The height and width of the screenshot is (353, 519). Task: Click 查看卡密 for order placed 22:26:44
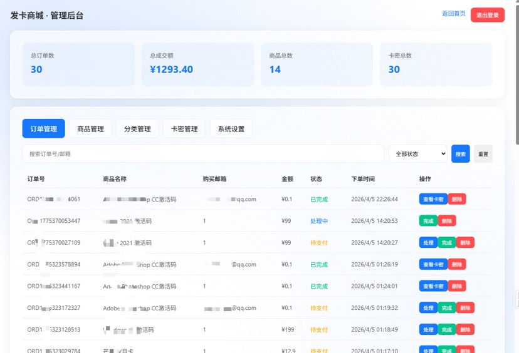433,199
